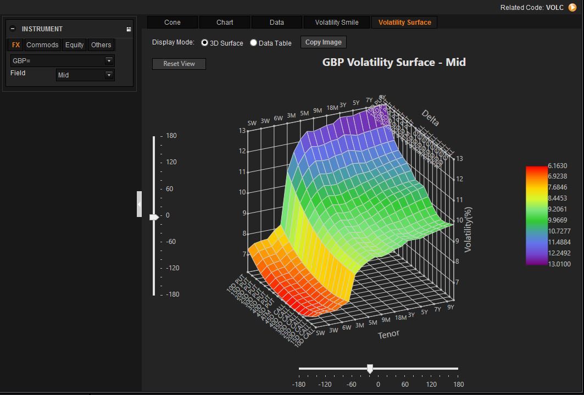Click the orange VOLC play arrow icon
The width and height of the screenshot is (584, 395).
point(572,7)
